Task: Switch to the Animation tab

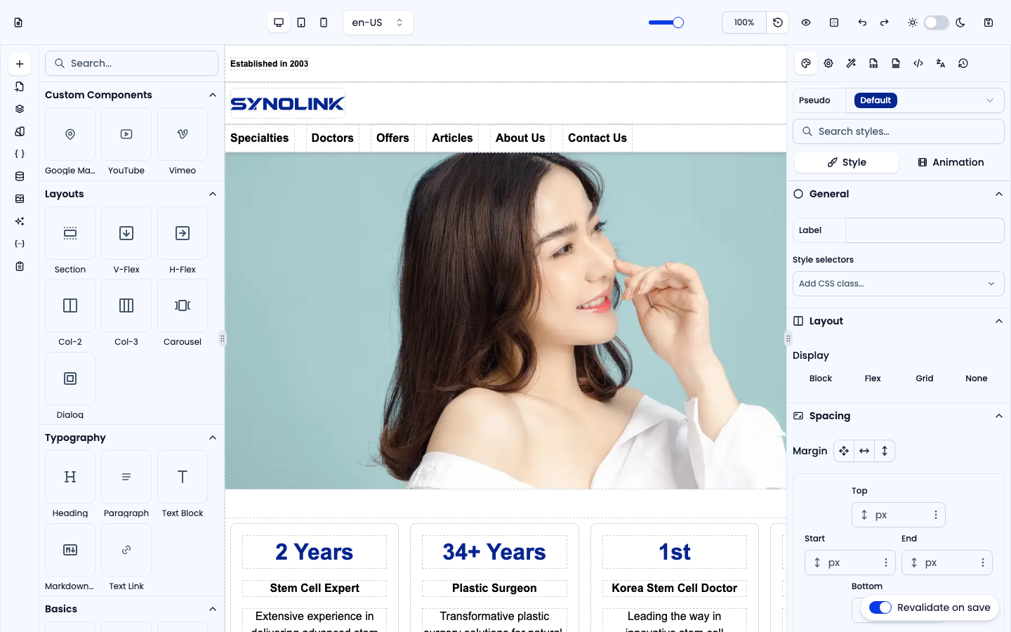Action: click(951, 162)
